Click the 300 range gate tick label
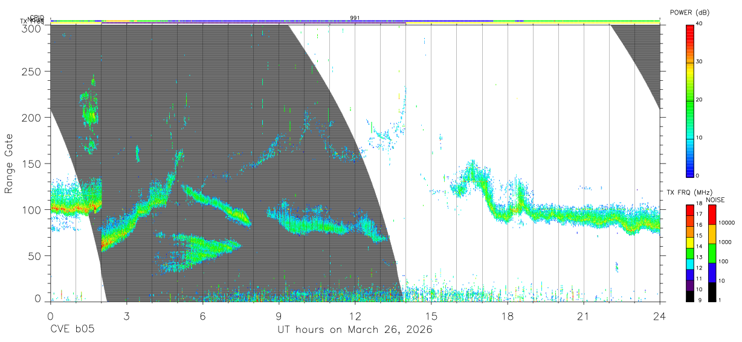Image resolution: width=742 pixels, height=342 pixels. 32,28
